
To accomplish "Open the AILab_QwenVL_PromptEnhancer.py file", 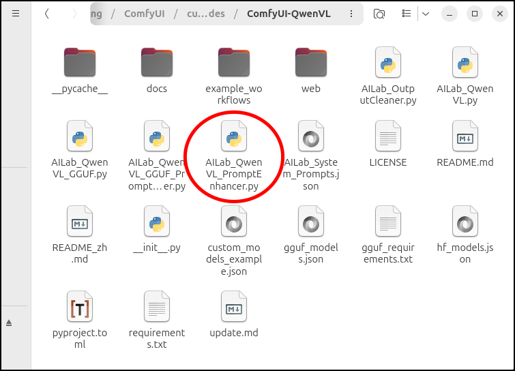I will (x=234, y=138).
